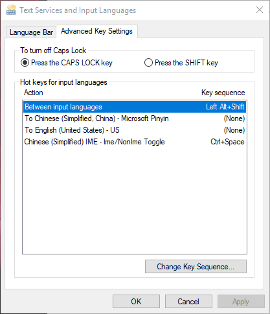Click the Ctrl+Space key sequence entry
Screen dimensions: 270x314
pyautogui.click(x=227, y=142)
